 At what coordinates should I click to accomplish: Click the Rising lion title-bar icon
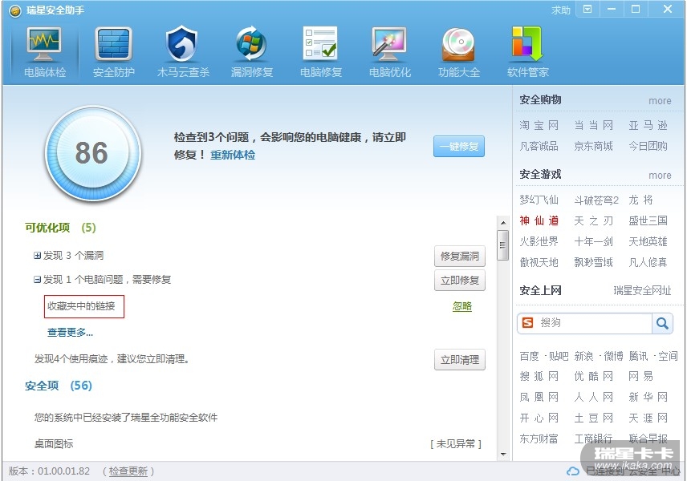point(15,10)
